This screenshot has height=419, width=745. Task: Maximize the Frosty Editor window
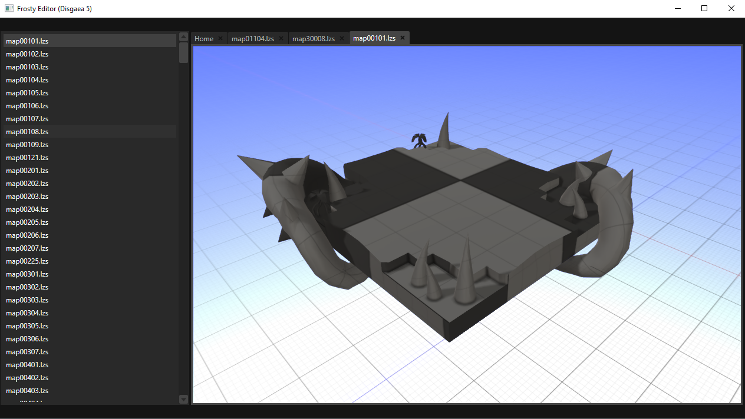click(x=704, y=9)
